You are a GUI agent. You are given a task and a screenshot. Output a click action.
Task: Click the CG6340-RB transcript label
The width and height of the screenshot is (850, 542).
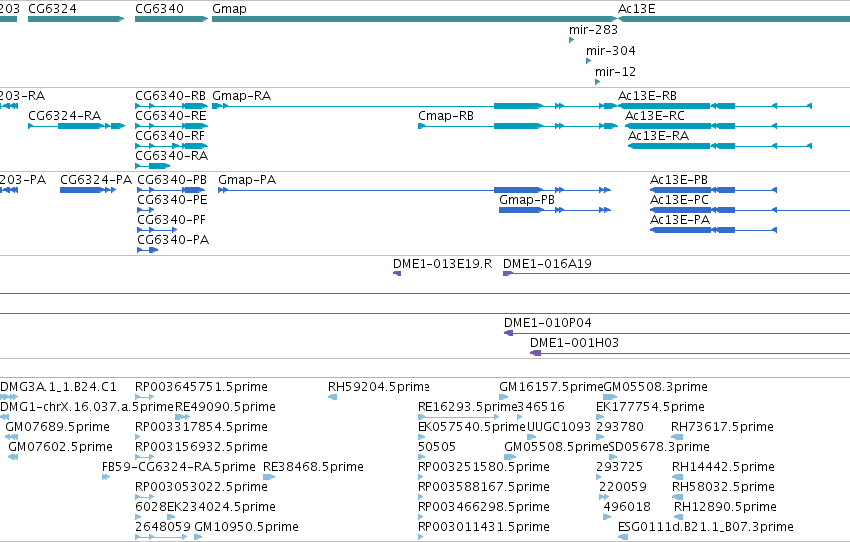click(x=170, y=96)
